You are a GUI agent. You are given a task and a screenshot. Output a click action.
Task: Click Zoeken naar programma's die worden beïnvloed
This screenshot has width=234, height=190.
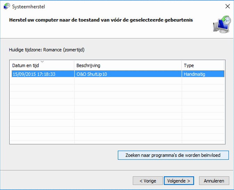coord(173,155)
